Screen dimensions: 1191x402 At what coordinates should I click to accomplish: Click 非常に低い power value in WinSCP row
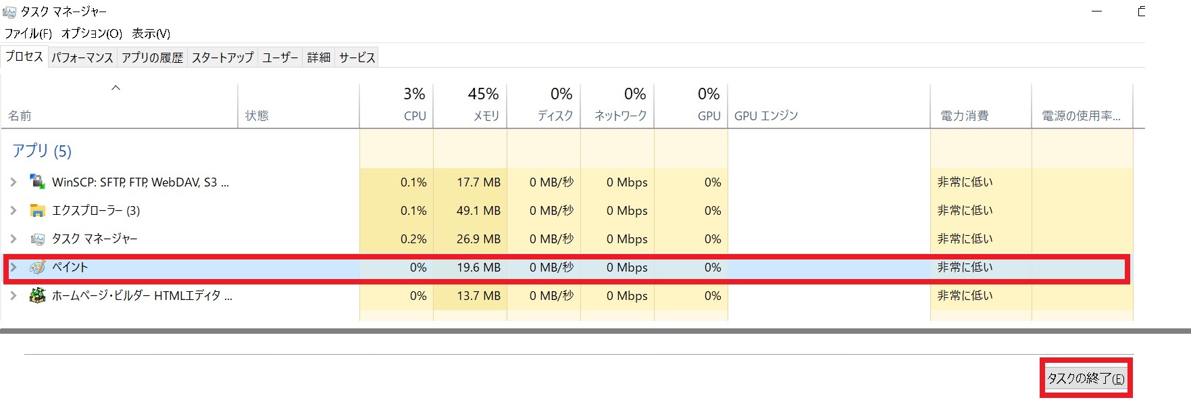click(x=965, y=182)
